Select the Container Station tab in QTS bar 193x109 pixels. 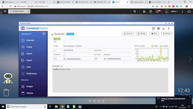(x=19, y=11)
